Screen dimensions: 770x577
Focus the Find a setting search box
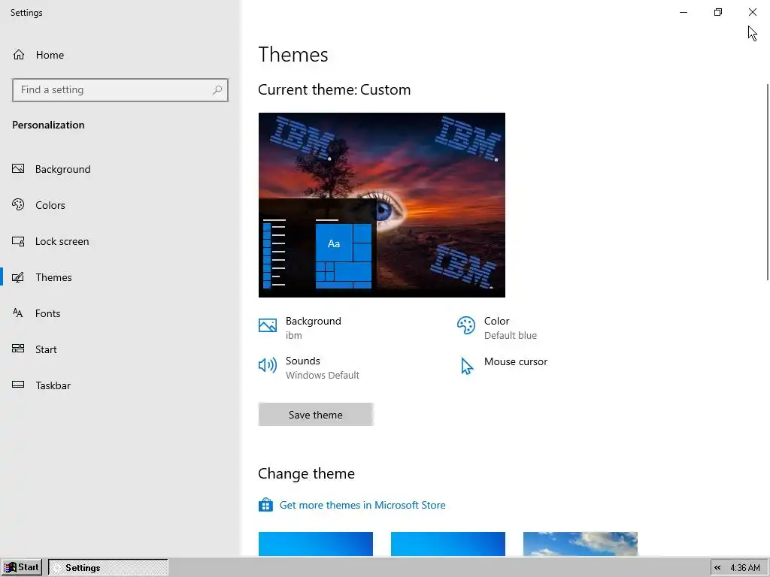tap(120, 90)
